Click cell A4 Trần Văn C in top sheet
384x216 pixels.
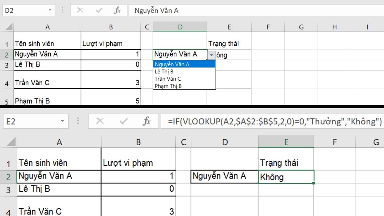click(47, 79)
